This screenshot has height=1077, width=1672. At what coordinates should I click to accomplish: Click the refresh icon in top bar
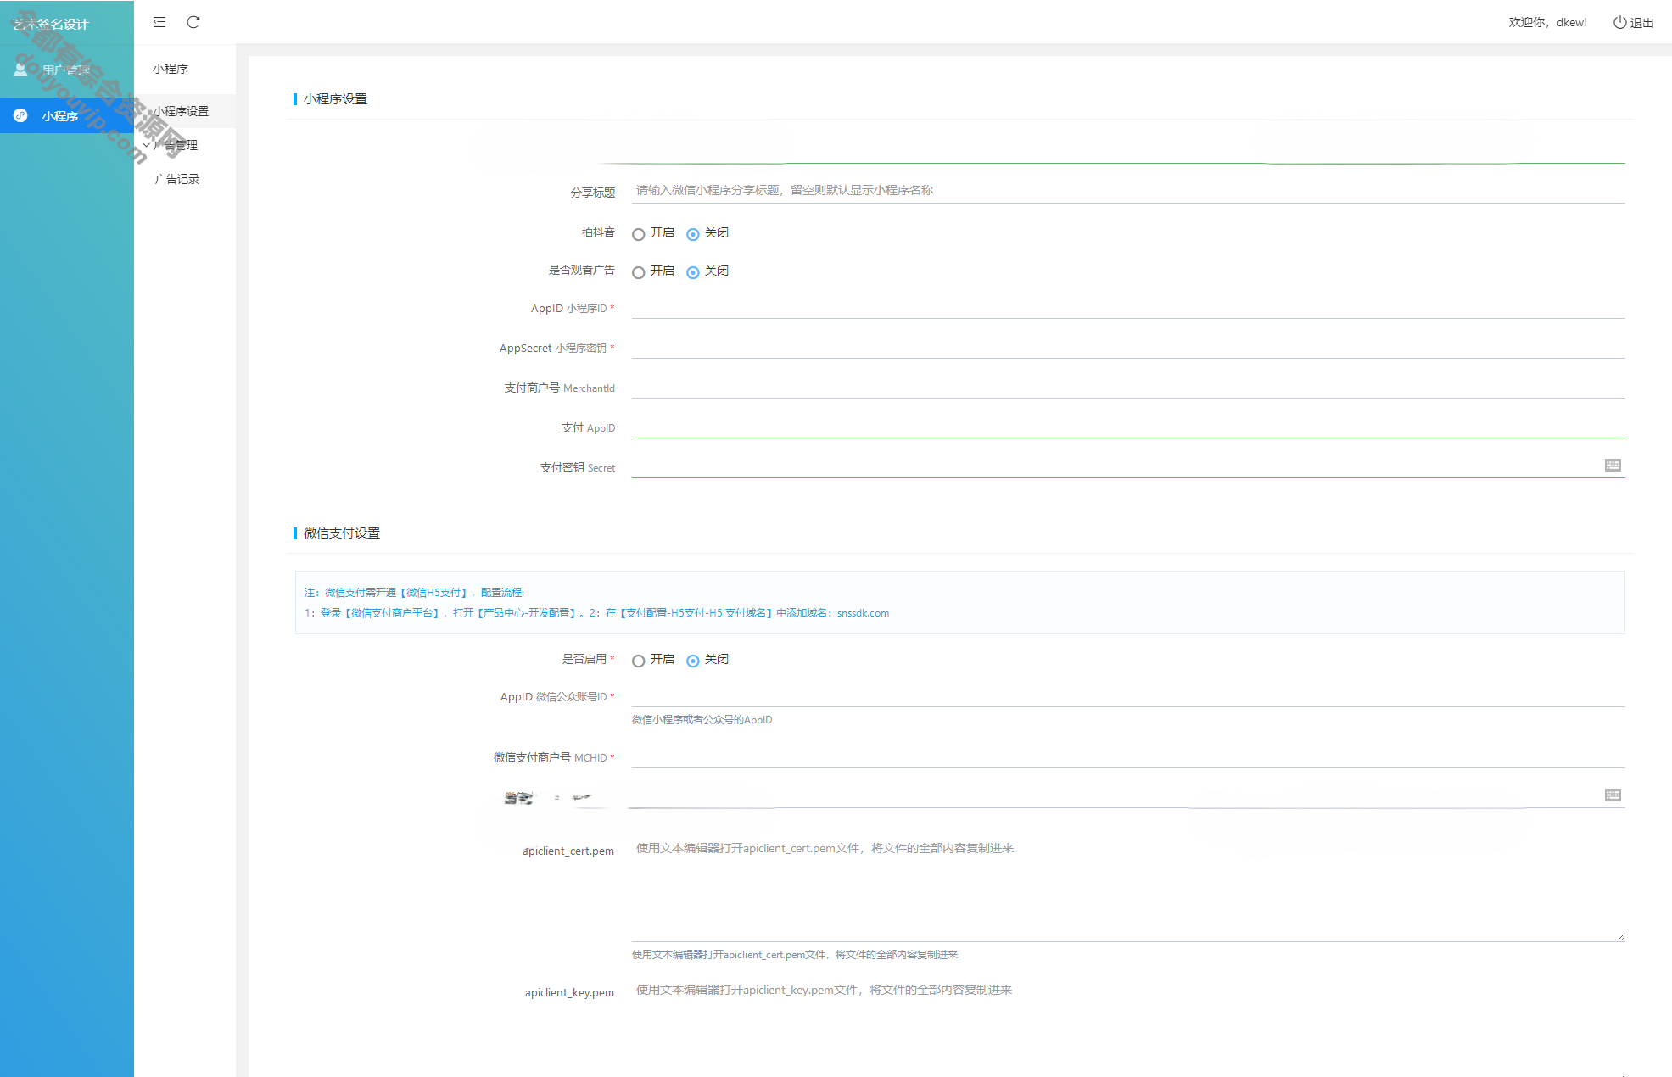click(193, 22)
